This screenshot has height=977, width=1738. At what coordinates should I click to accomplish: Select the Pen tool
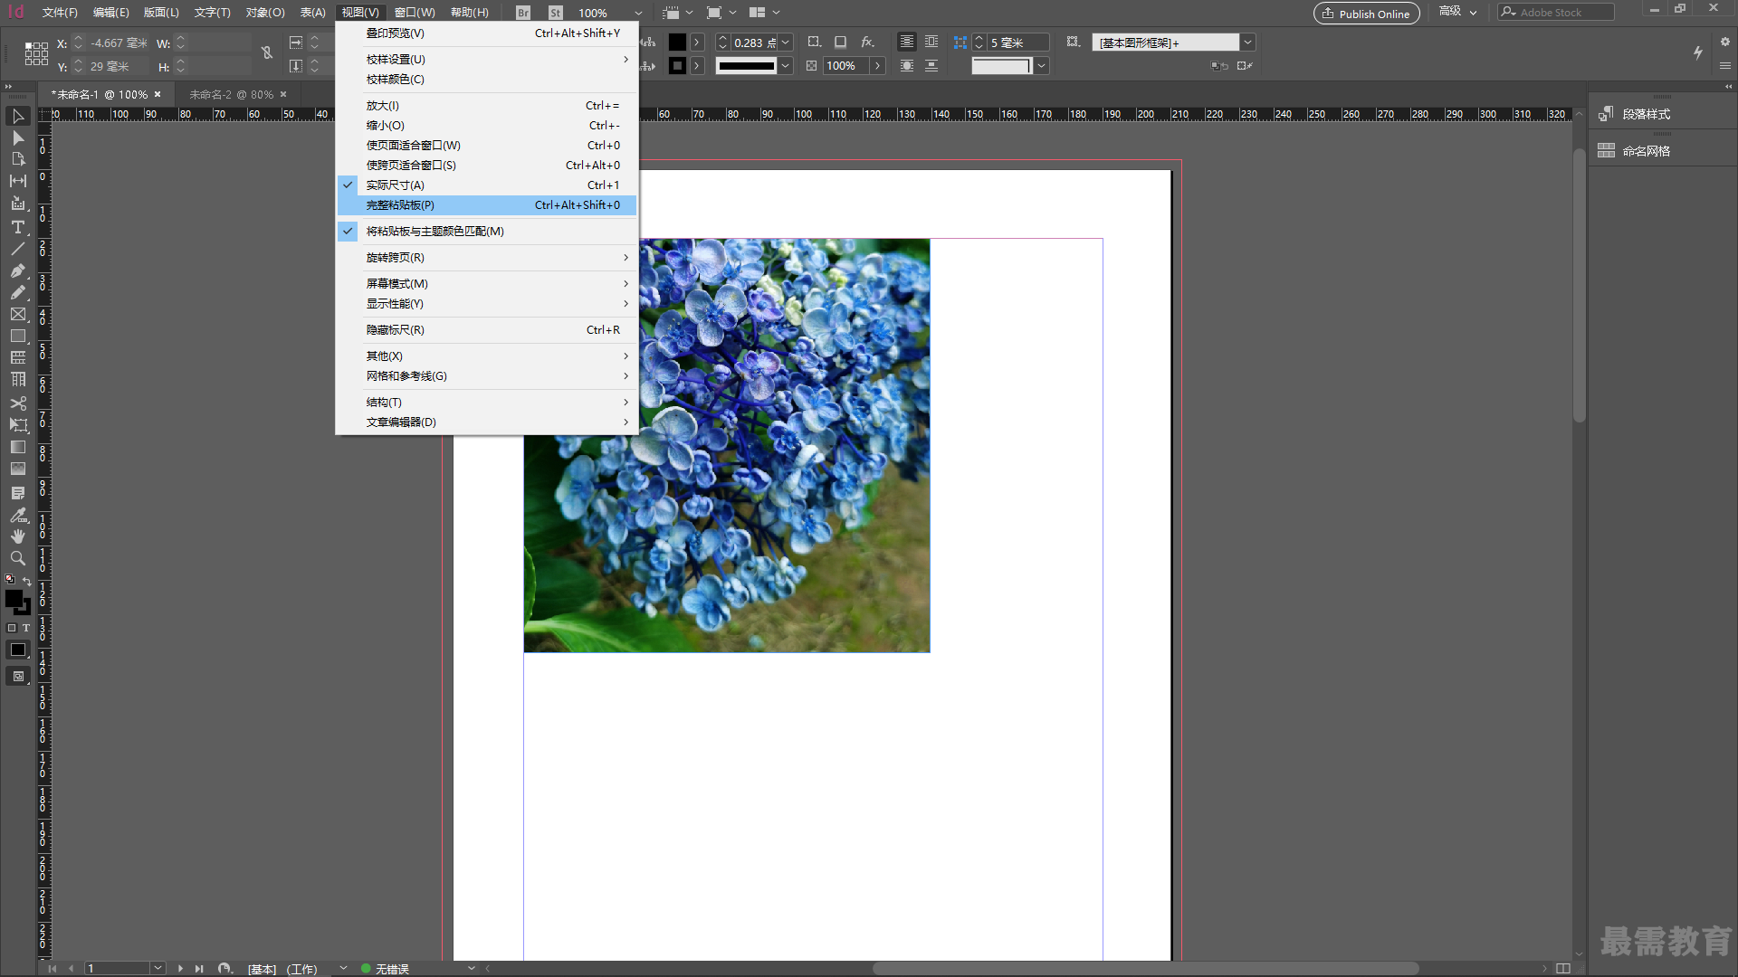pyautogui.click(x=17, y=270)
